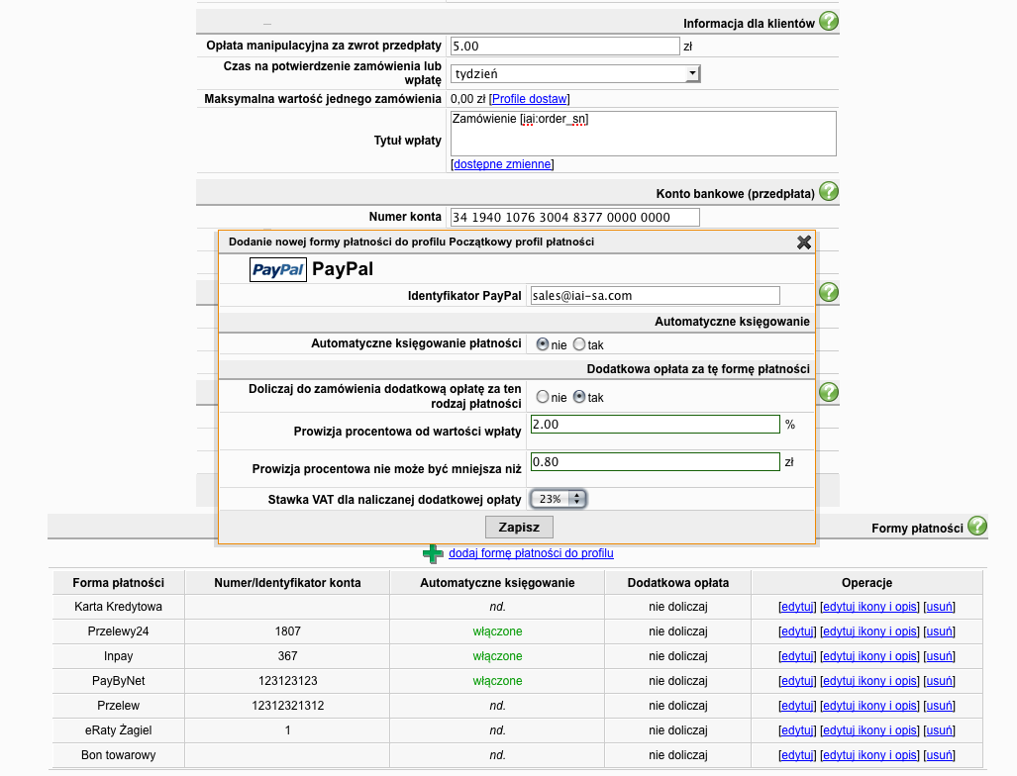
Task: Click edytuj ikony i opis for Przelewy24
Action: click(x=869, y=631)
